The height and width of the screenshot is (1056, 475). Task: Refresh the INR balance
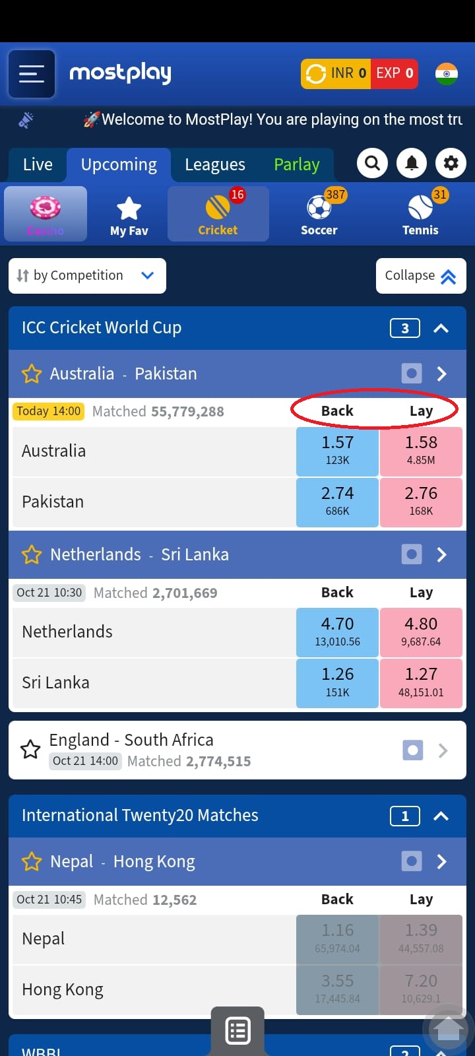pyautogui.click(x=316, y=73)
